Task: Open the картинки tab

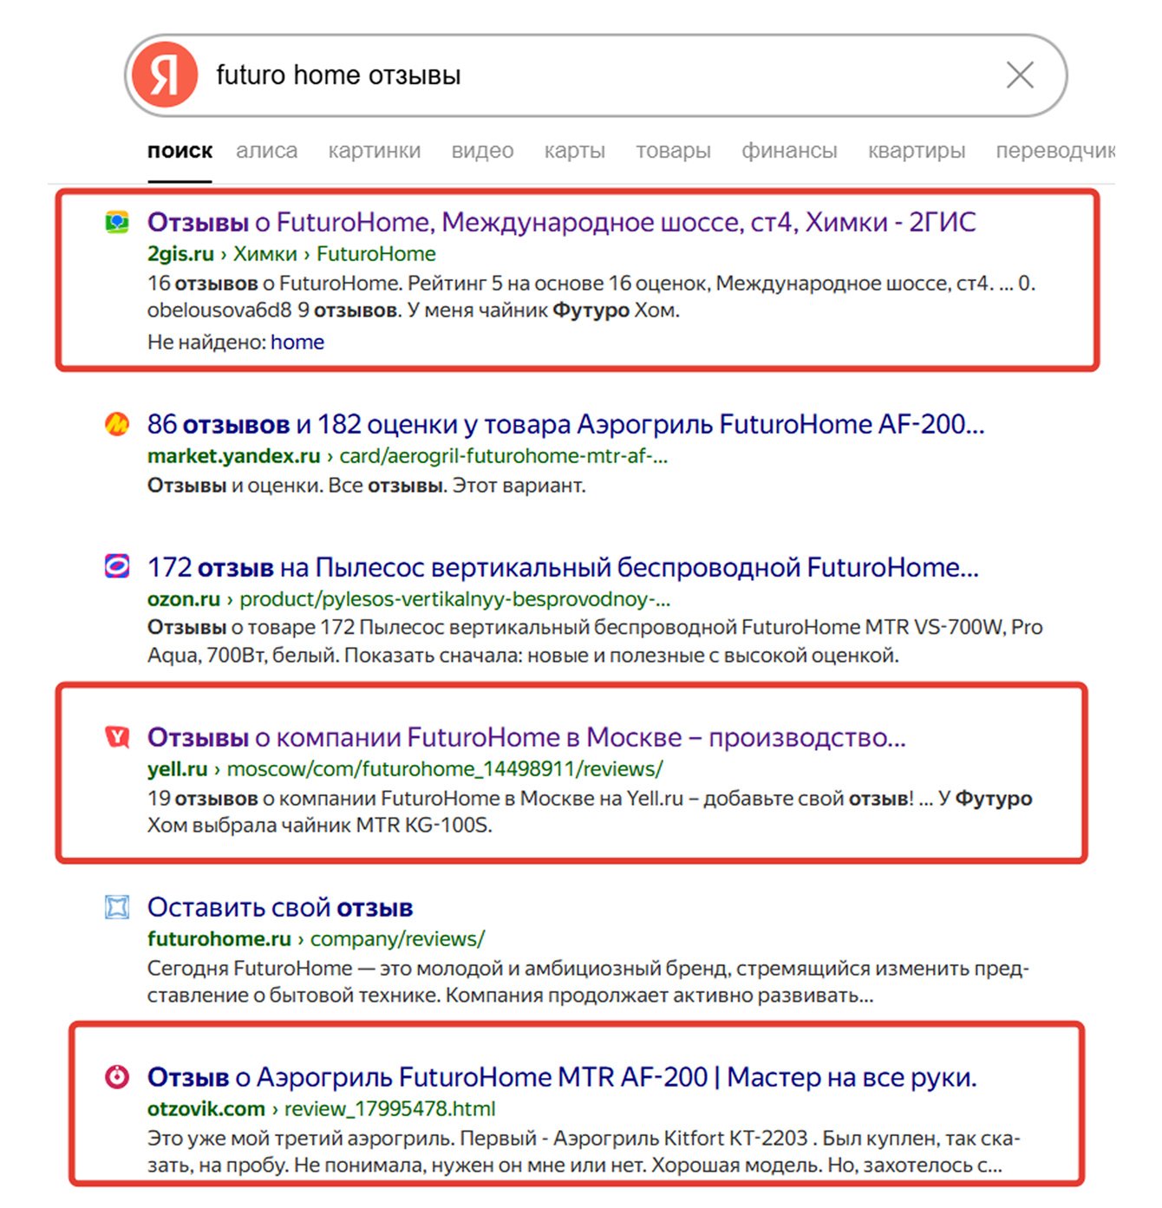Action: (x=374, y=151)
